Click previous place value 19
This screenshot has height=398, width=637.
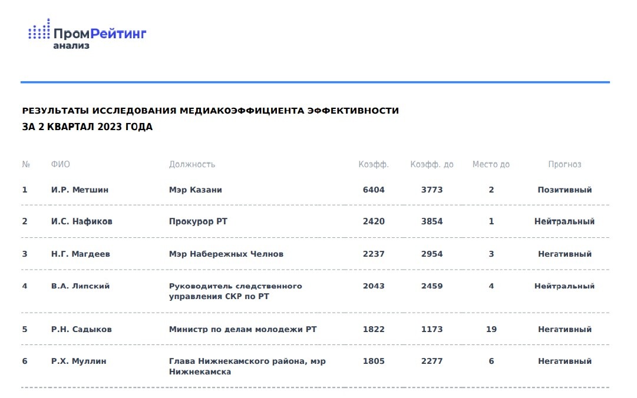pos(491,329)
